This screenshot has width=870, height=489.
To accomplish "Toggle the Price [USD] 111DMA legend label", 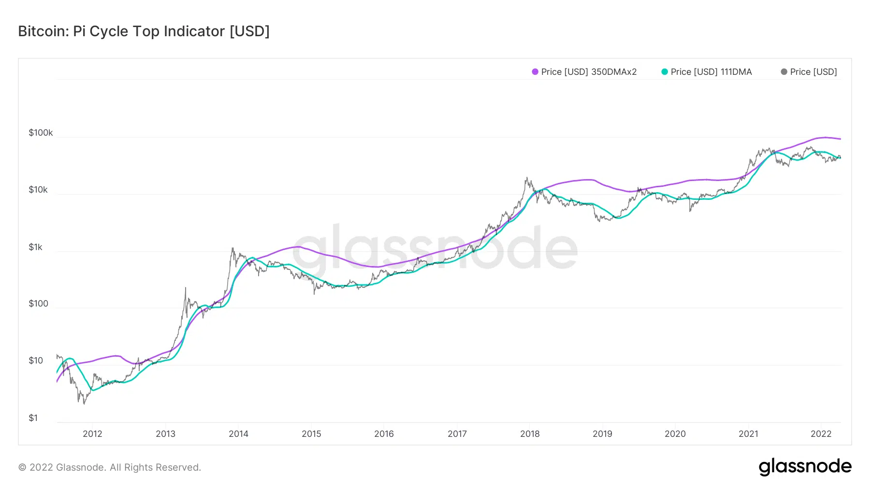I will (x=711, y=72).
